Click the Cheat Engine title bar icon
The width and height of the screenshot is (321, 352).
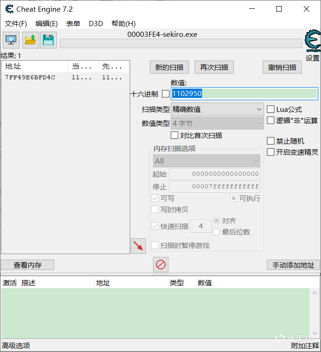point(9,9)
